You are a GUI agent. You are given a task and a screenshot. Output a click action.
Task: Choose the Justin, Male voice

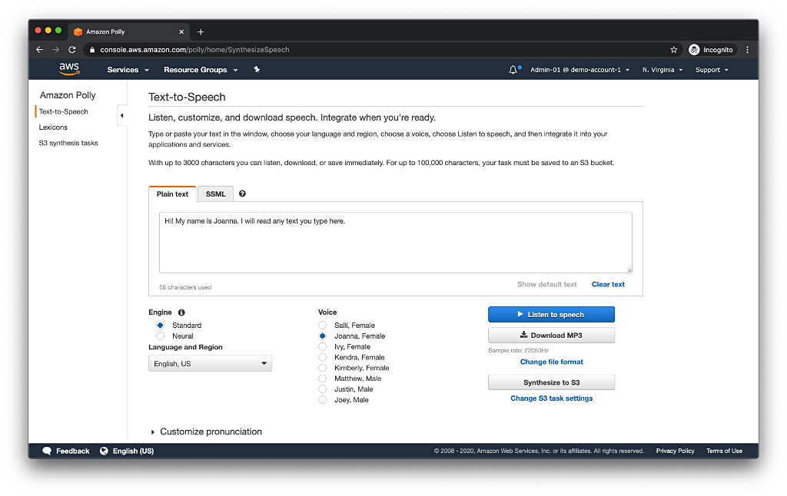[322, 389]
